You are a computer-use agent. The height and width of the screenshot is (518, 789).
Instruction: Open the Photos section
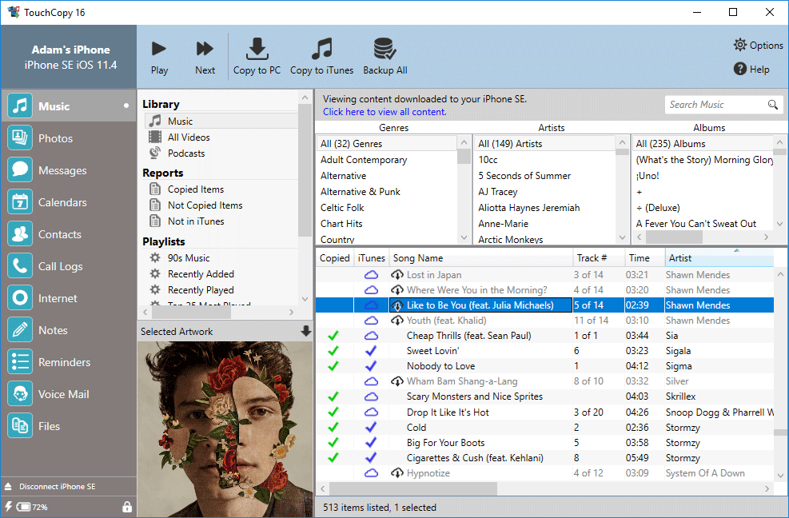pos(69,138)
